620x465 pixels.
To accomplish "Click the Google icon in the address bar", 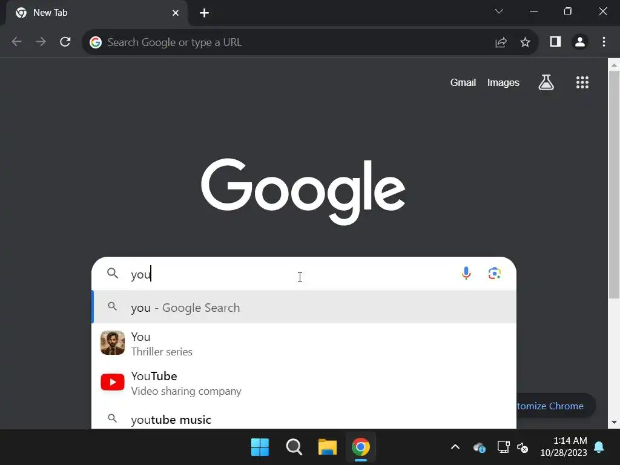I will coord(95,42).
